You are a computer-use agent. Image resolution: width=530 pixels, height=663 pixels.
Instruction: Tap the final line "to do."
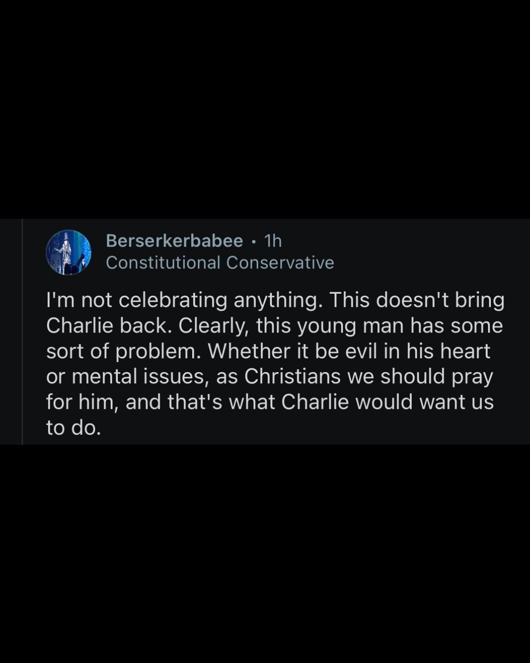tap(74, 428)
